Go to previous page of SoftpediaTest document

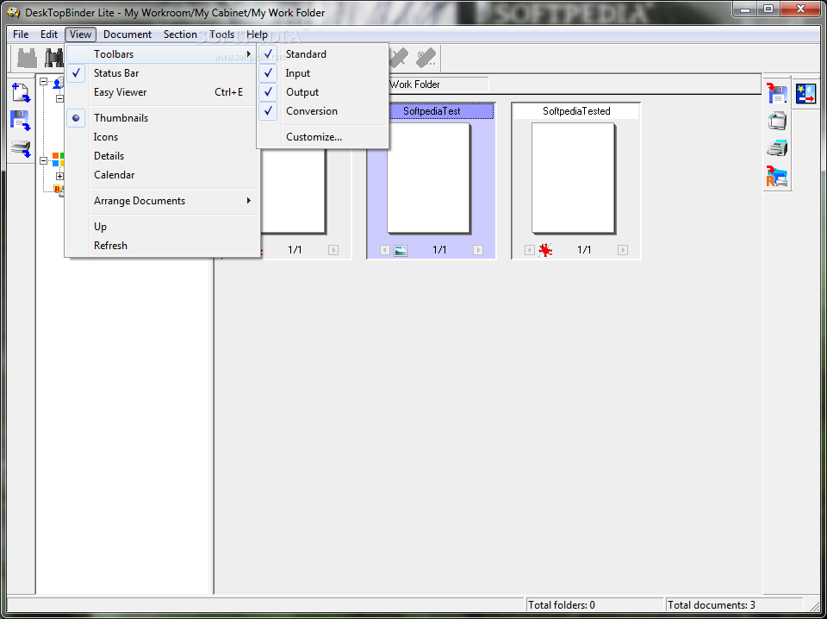pos(384,250)
